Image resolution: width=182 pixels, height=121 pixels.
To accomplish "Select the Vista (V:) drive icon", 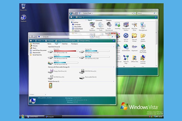I will tap(50, 63).
